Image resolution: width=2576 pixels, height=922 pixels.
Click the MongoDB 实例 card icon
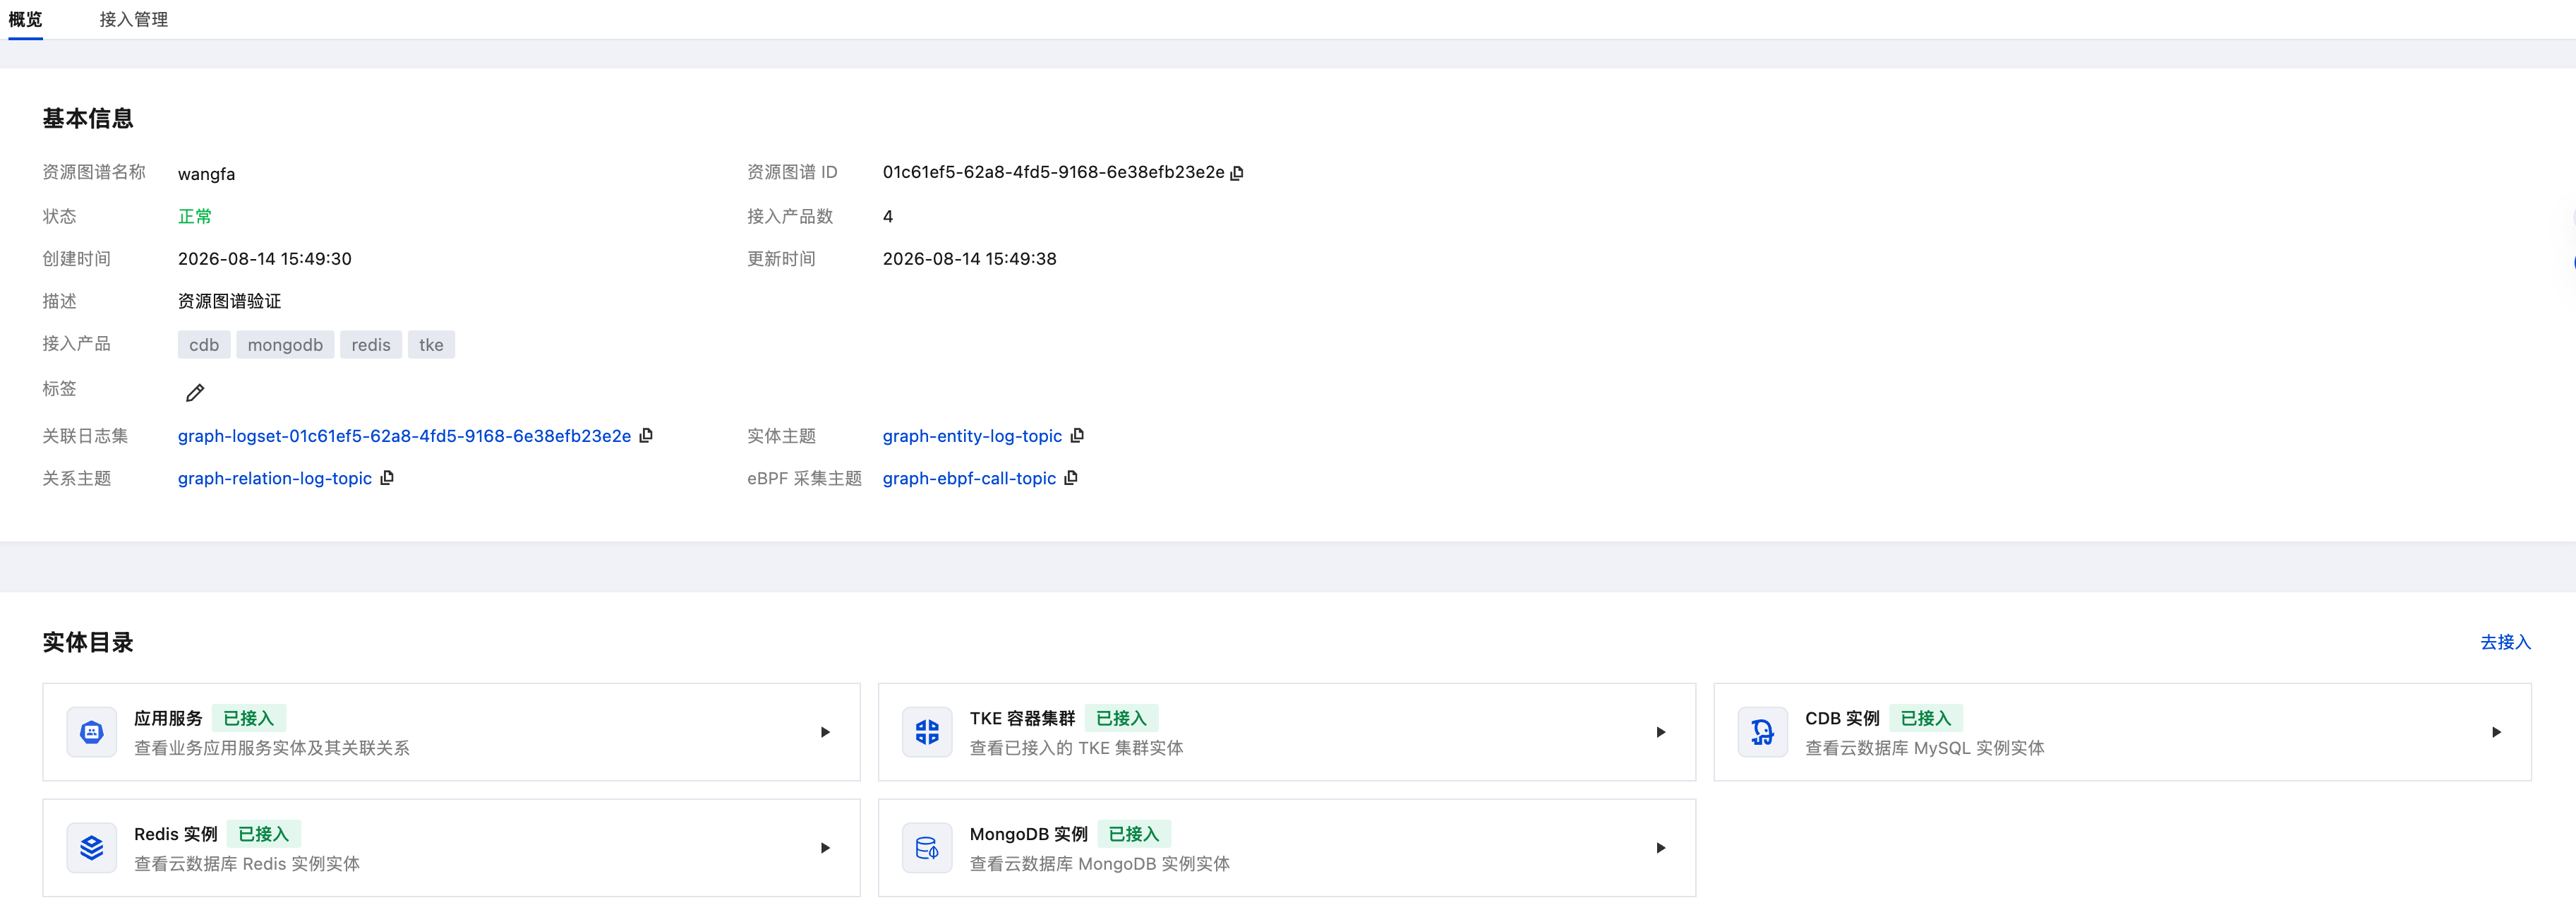[927, 849]
